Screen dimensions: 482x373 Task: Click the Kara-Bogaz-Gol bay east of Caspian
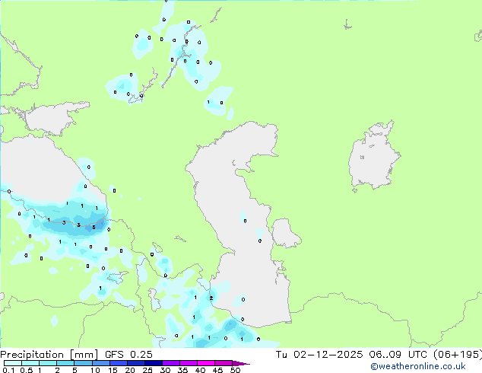tap(284, 232)
